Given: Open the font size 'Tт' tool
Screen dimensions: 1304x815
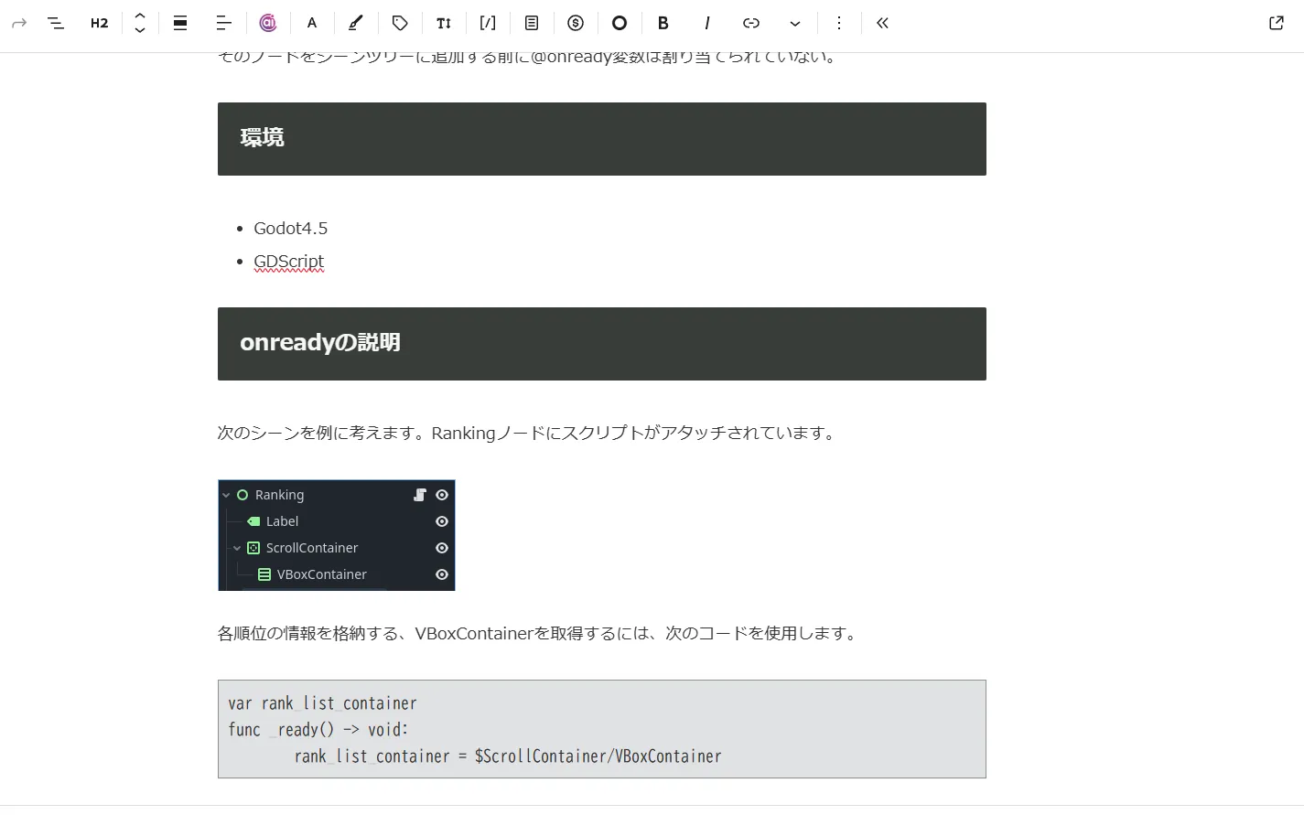Looking at the screenshot, I should point(444,23).
